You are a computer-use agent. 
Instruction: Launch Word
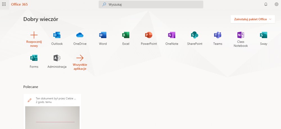pos(103,35)
